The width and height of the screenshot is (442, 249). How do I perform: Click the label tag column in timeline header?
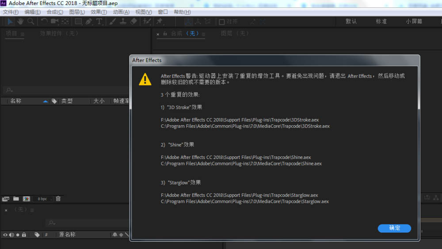click(x=37, y=234)
